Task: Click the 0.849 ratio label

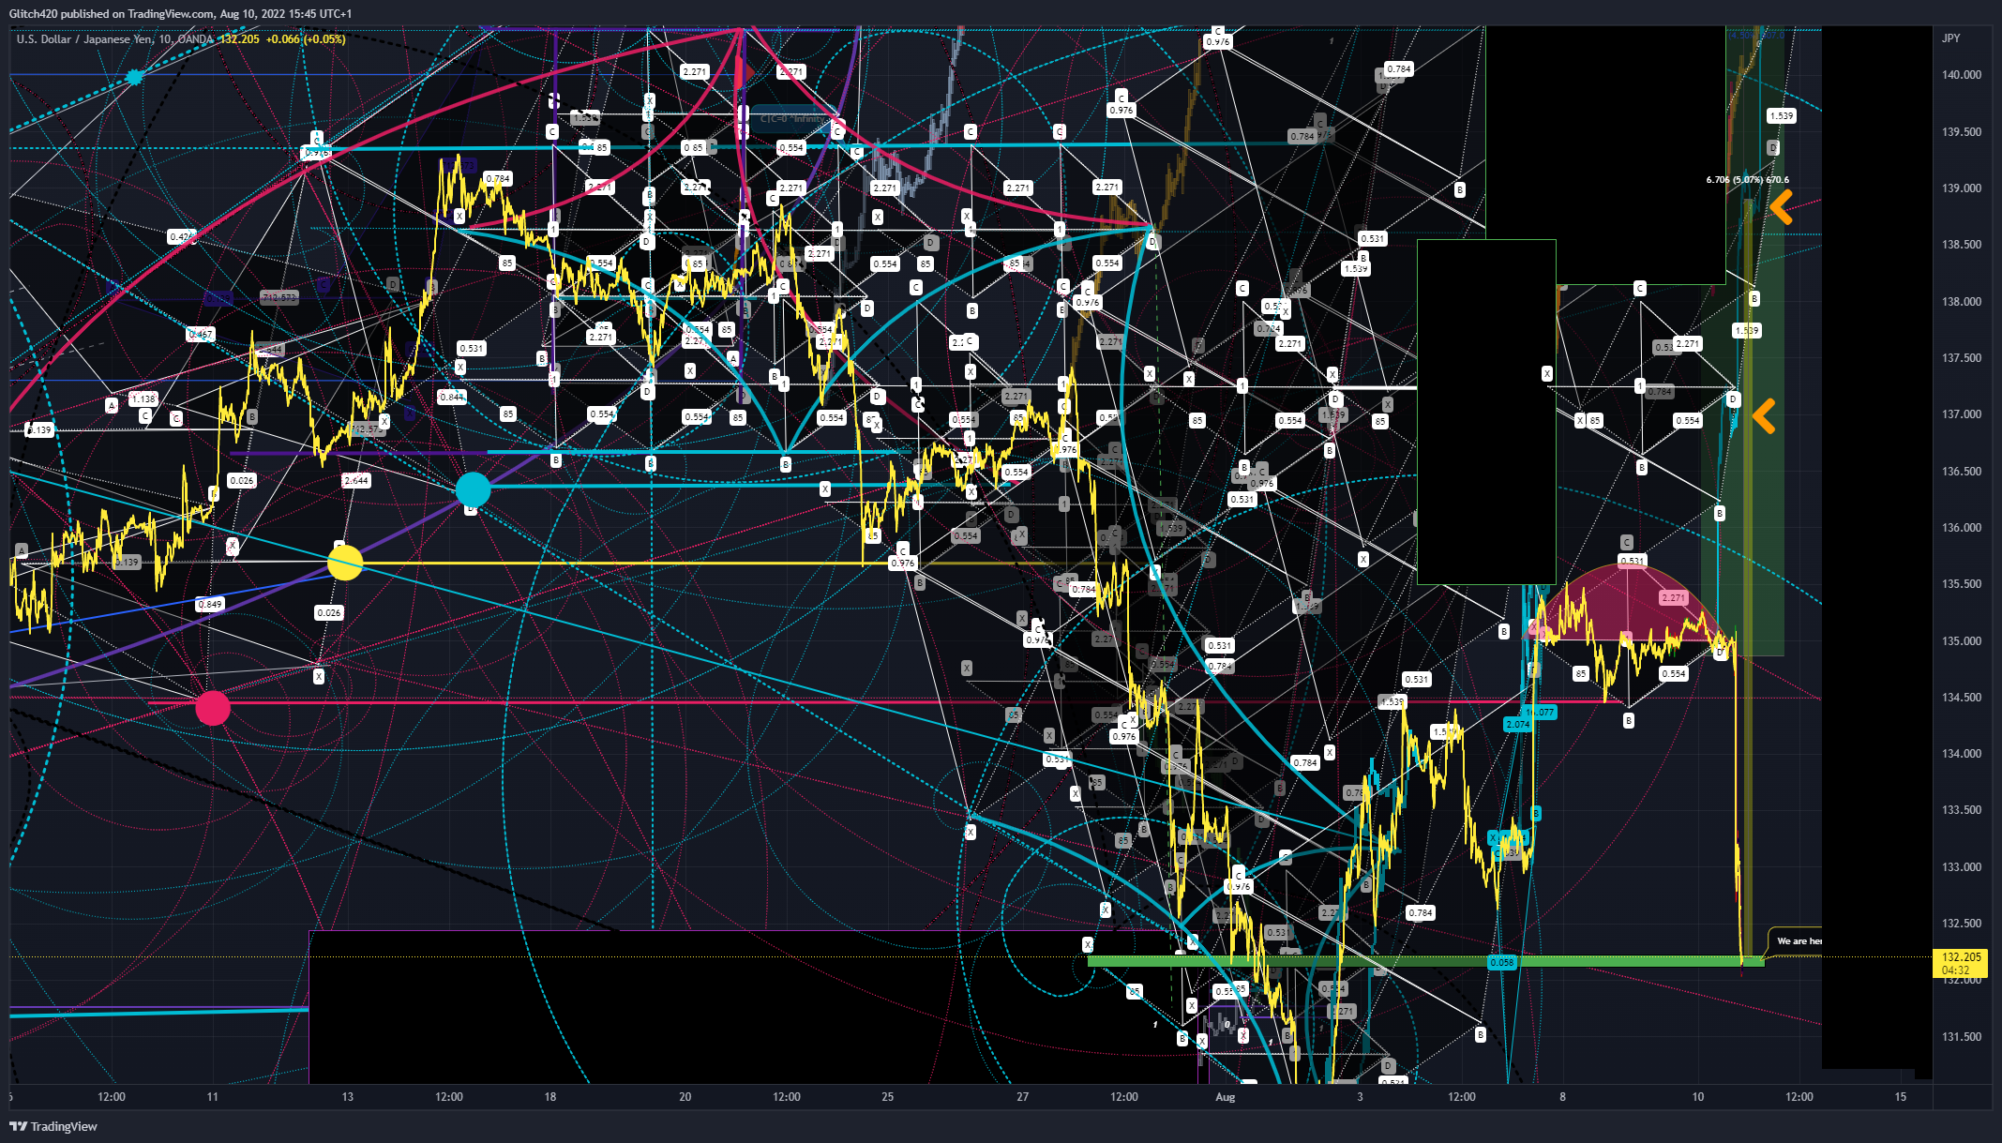Action: point(210,605)
